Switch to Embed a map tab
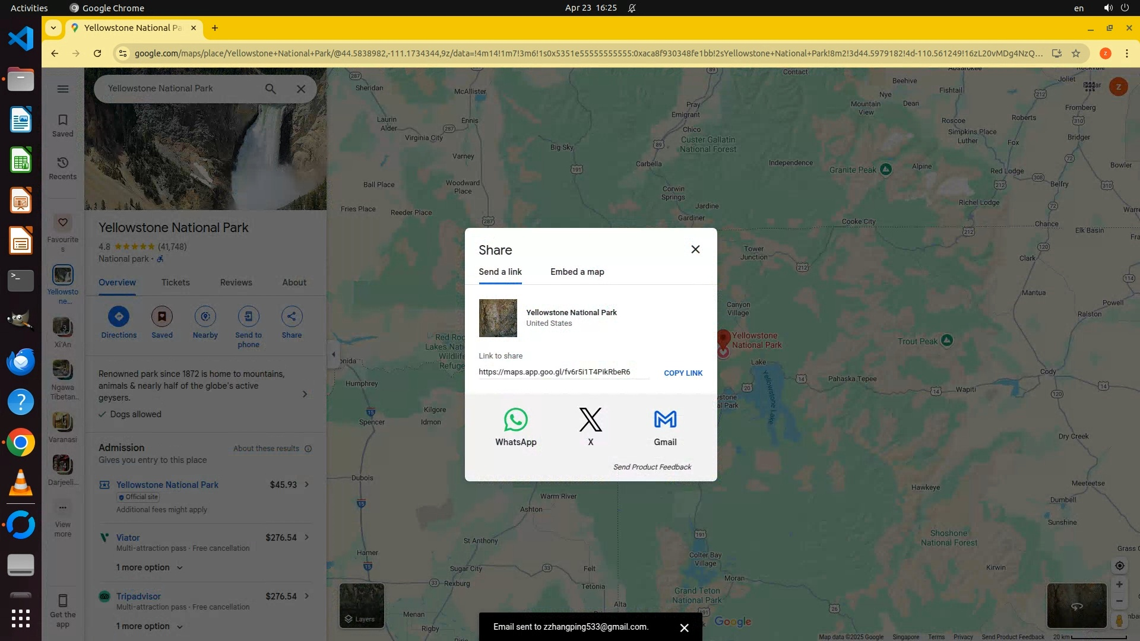Image resolution: width=1140 pixels, height=641 pixels. point(577,272)
